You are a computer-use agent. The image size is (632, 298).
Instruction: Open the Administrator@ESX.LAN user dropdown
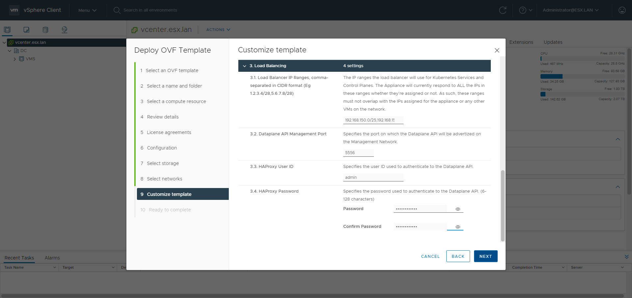(x=570, y=10)
